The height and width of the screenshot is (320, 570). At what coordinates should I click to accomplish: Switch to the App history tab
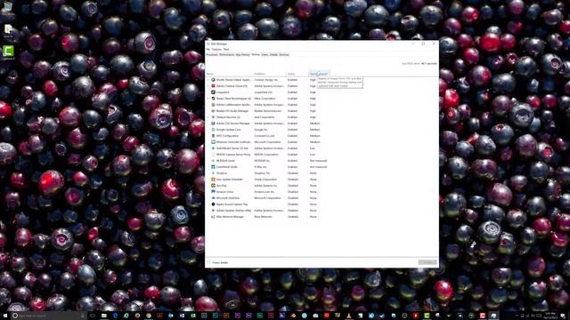(x=242, y=55)
